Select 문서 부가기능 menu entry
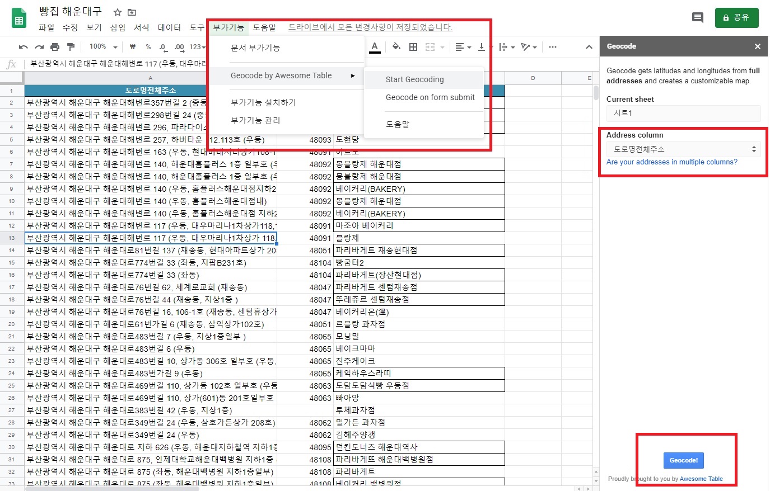This screenshot has height=491, width=770. pos(286,48)
